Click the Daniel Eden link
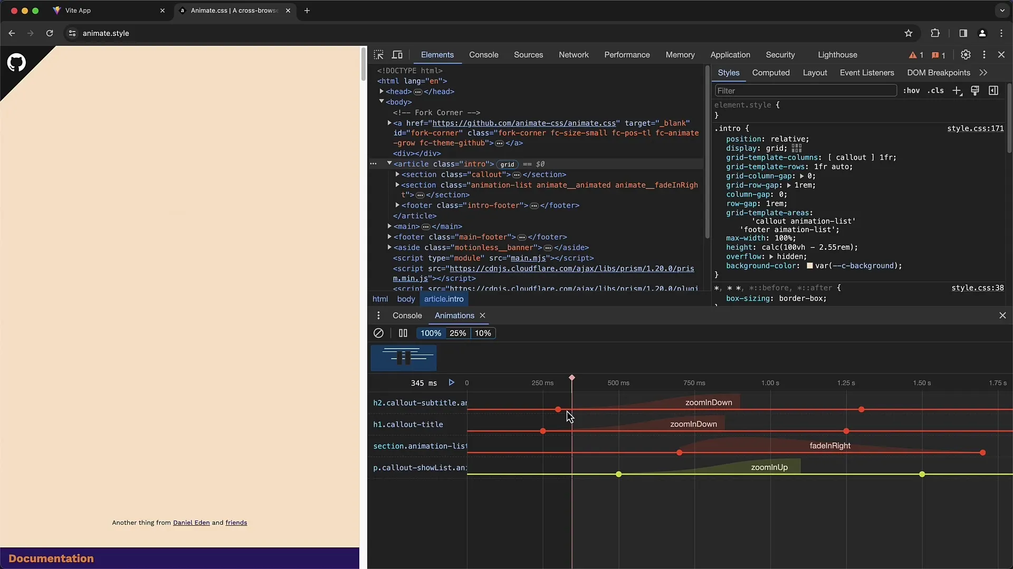1013x569 pixels. 192,523
